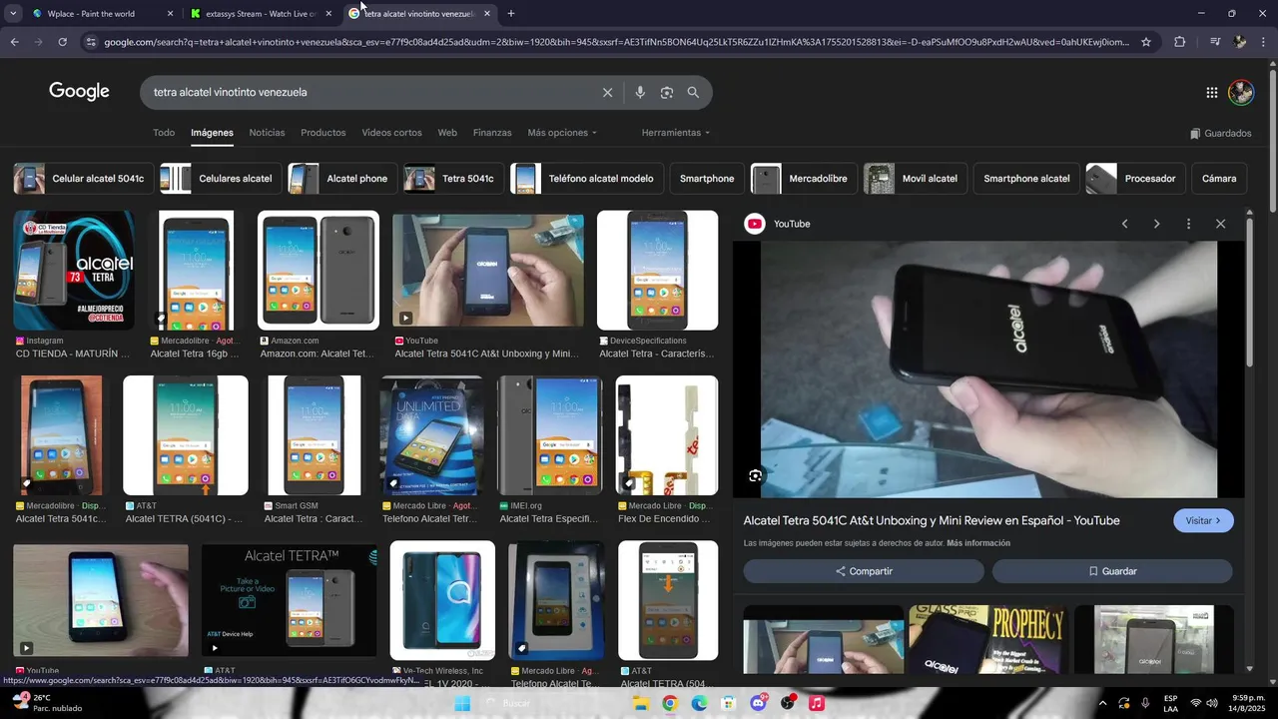Viewport: 1278px width, 719px height.
Task: Open Windows Start menu
Action: point(462,703)
